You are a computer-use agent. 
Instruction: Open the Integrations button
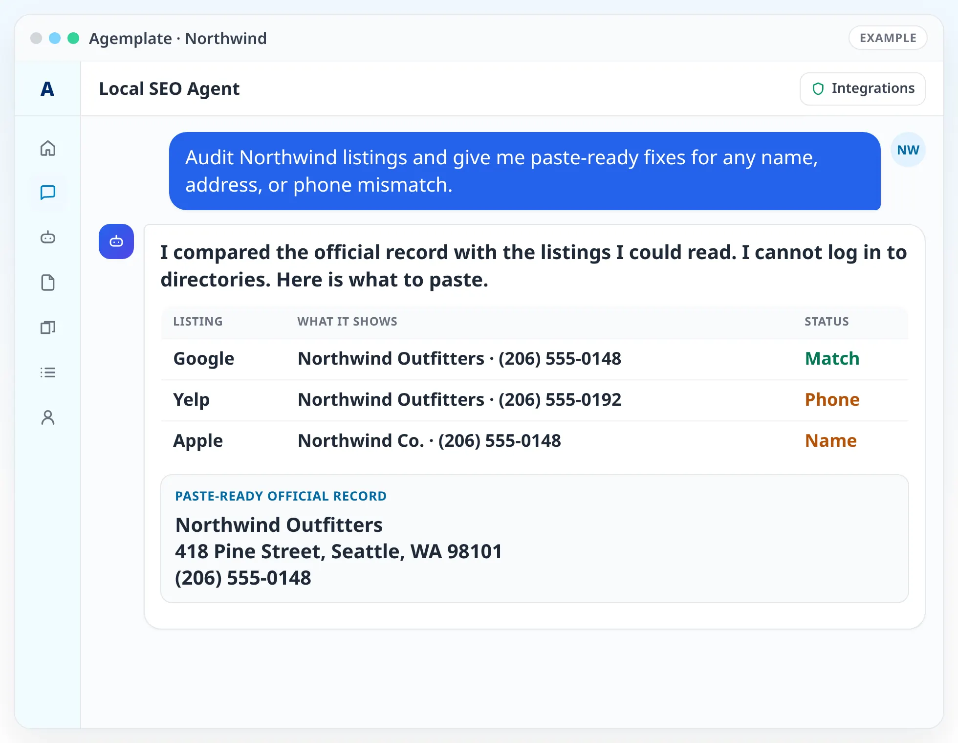862,88
